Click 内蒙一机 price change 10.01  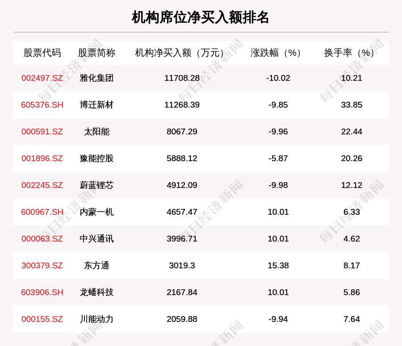(278, 212)
